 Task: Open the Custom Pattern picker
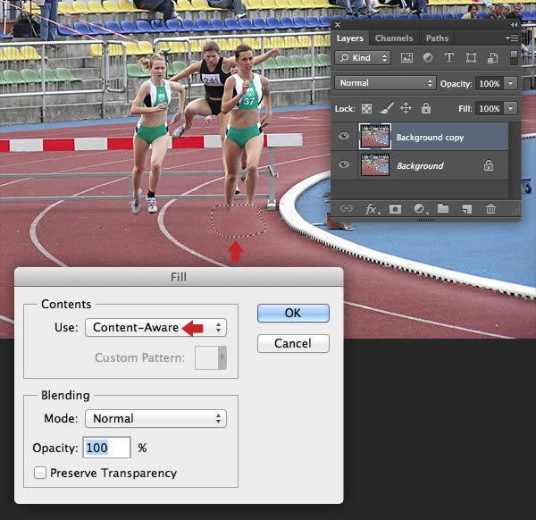pos(211,357)
